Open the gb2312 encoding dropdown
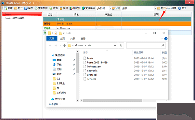The width and height of the screenshot is (195, 120). (x=110, y=8)
